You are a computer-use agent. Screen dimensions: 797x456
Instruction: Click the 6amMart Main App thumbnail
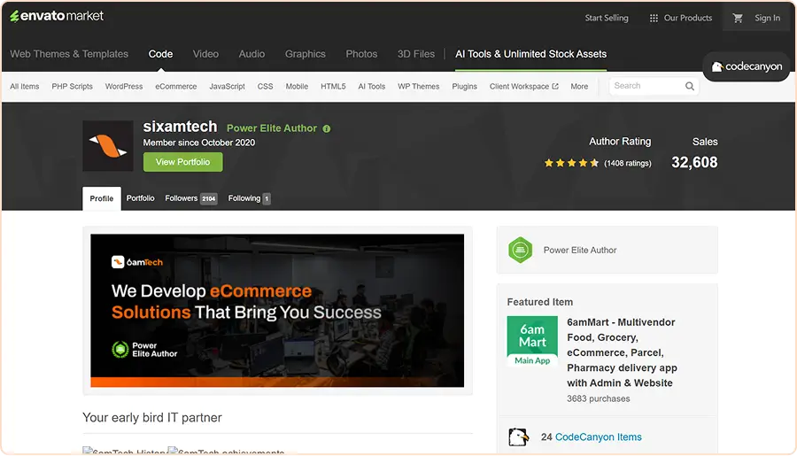click(x=532, y=342)
